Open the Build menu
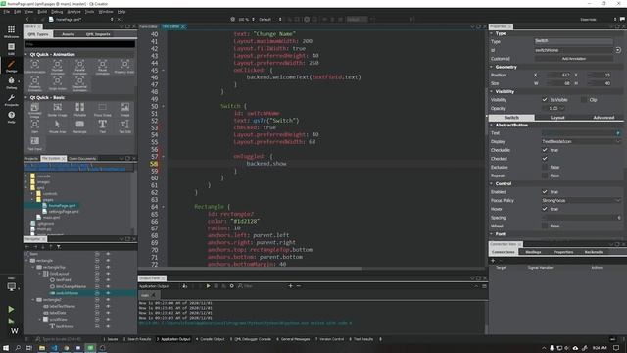This screenshot has width=627, height=353. coord(42,12)
